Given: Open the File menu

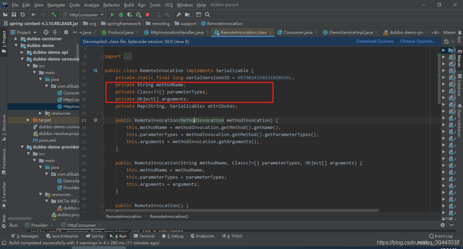Looking at the screenshot, I should [x=15, y=5].
